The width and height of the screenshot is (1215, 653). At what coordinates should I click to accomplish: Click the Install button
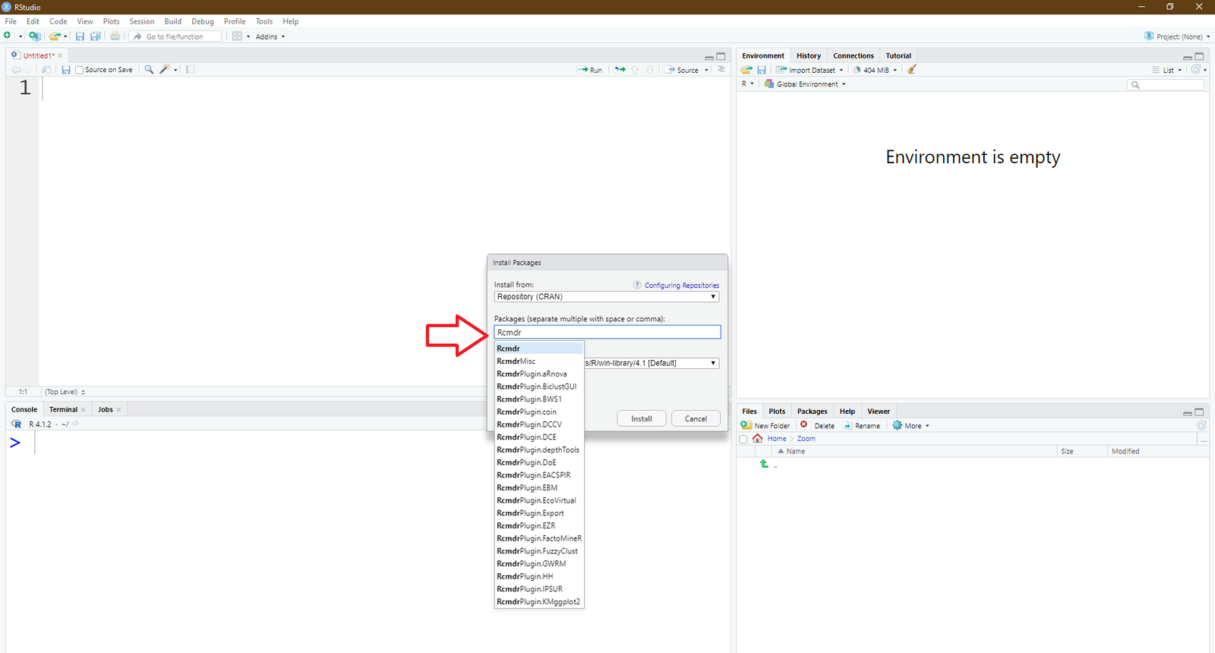(641, 418)
